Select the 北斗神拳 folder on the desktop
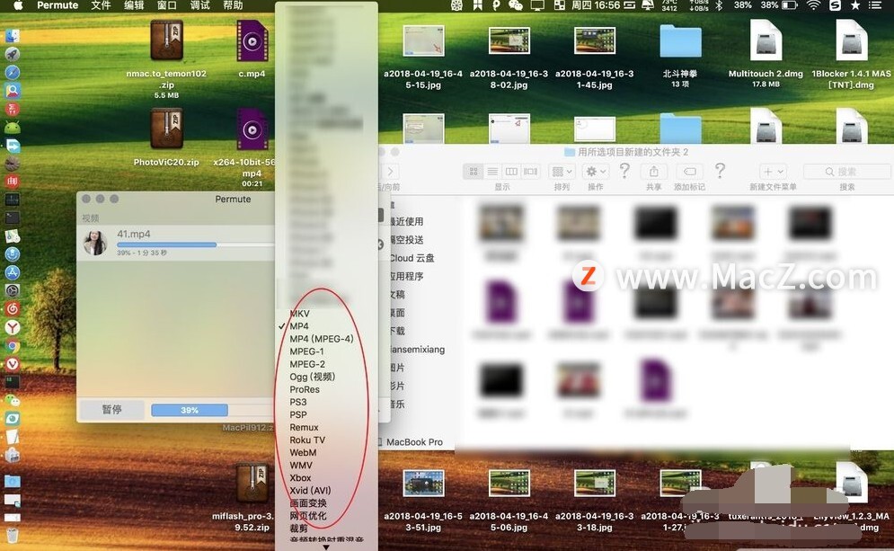 pos(680,41)
